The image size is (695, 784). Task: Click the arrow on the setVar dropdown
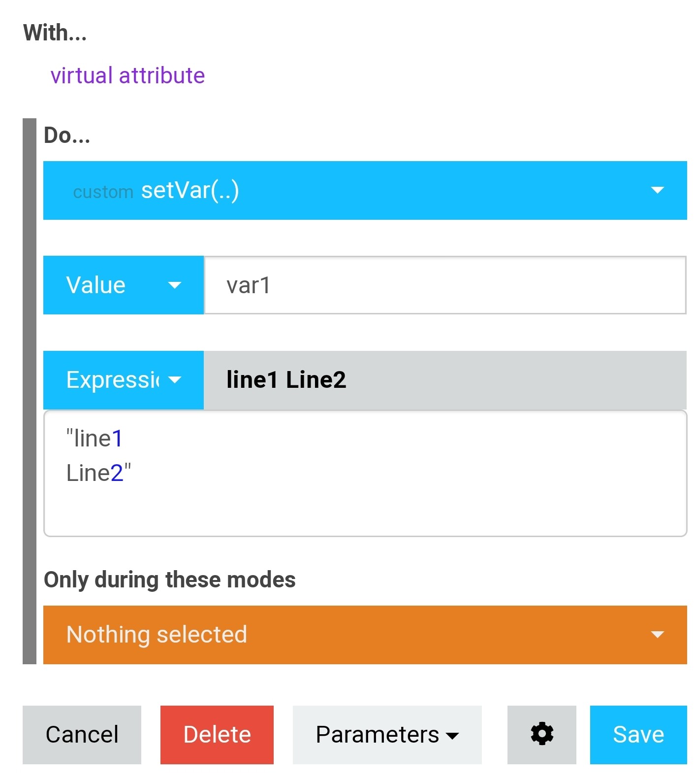[x=658, y=190]
